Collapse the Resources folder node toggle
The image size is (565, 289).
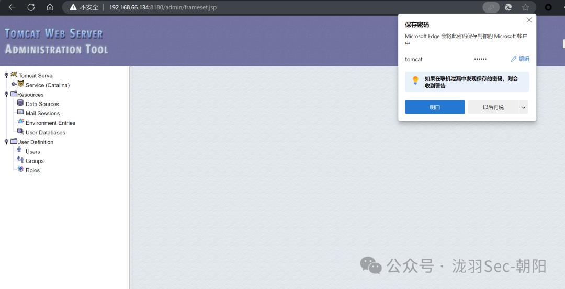pyautogui.click(x=6, y=94)
